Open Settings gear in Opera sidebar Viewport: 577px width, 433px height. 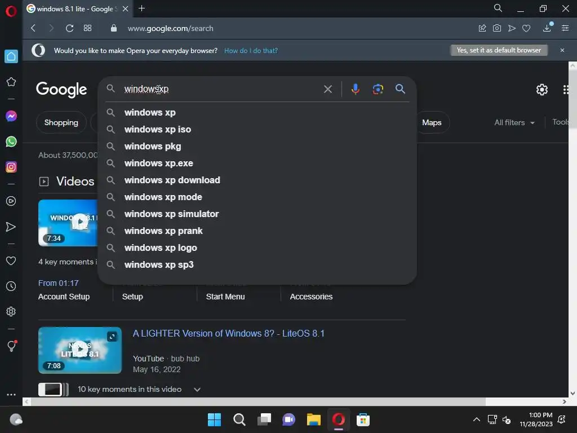(x=11, y=311)
